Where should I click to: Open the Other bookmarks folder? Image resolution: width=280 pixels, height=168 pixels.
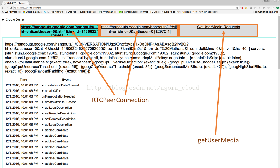pos(267,12)
